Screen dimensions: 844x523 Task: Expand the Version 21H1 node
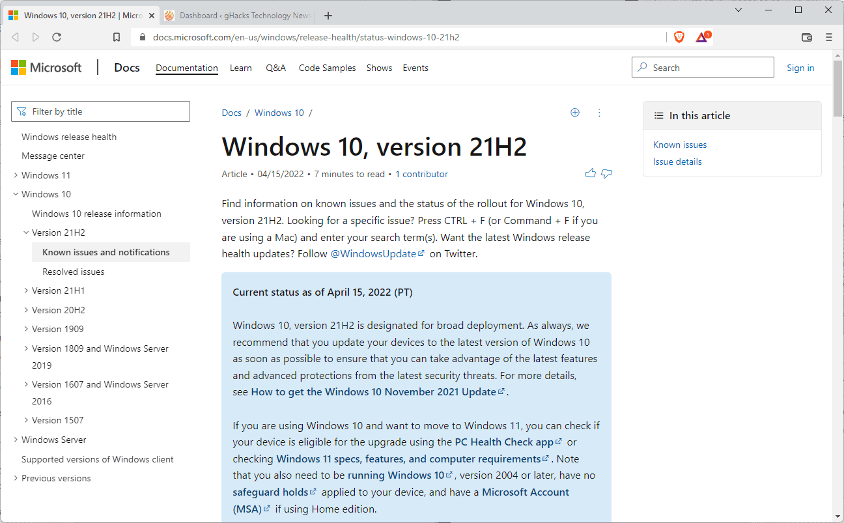click(x=26, y=290)
